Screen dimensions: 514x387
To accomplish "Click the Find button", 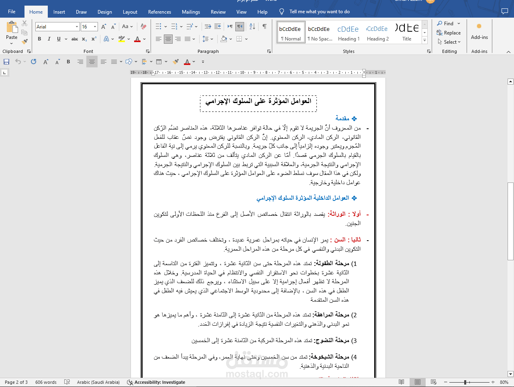I will [449, 23].
